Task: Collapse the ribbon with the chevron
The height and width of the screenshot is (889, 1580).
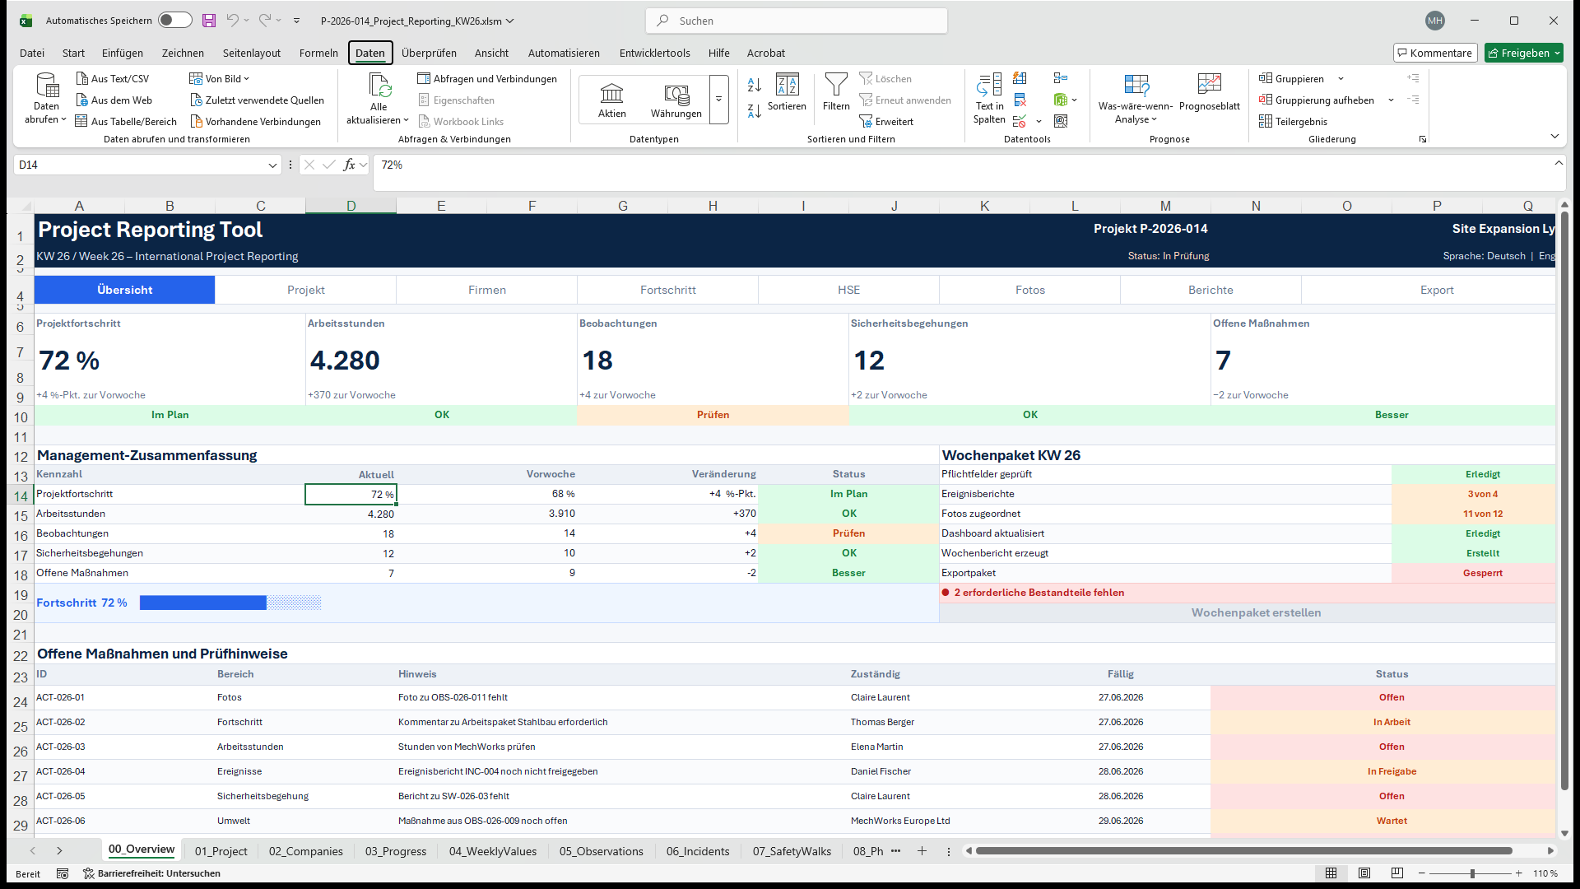Action: click(1554, 137)
